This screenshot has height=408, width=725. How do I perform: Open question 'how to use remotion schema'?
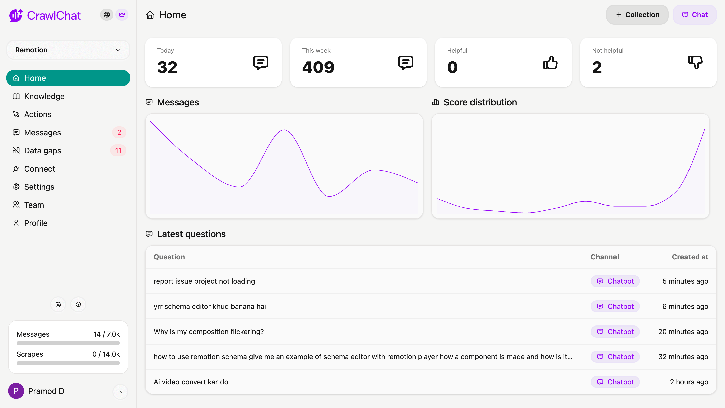click(x=363, y=356)
